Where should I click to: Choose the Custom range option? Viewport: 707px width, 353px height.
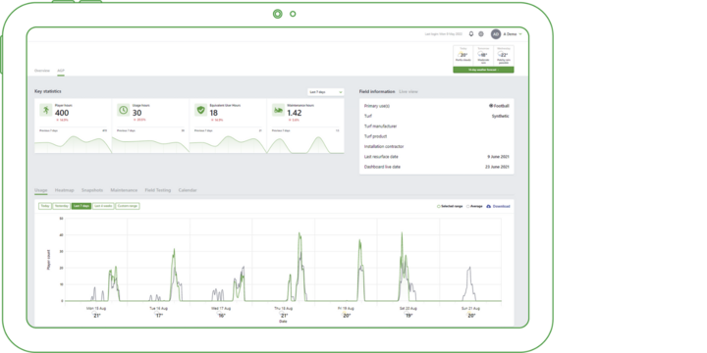click(x=127, y=206)
